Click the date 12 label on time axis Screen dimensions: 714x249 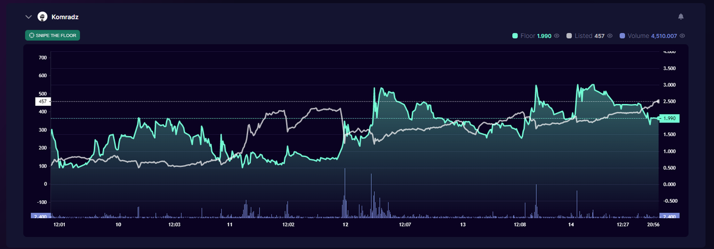tap(345, 225)
